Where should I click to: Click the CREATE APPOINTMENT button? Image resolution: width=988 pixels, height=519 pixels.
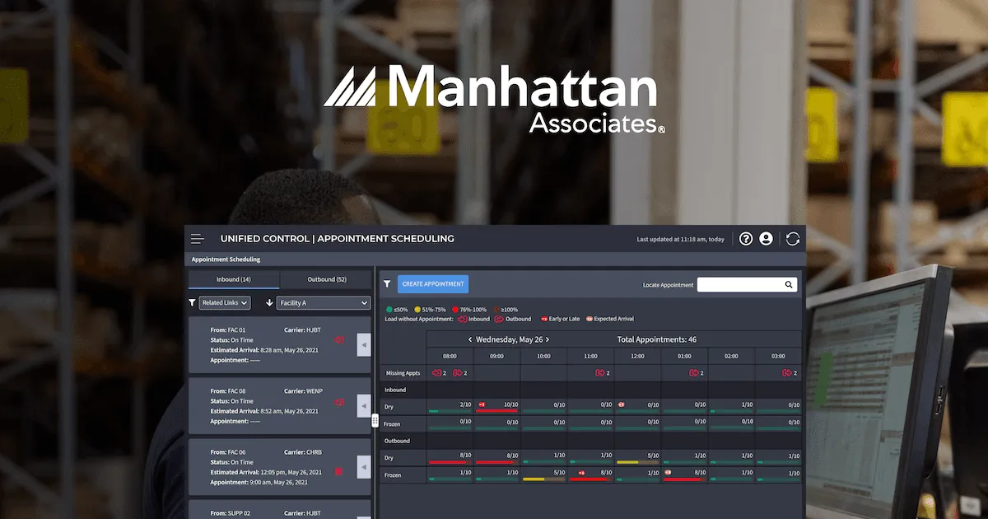tap(433, 284)
